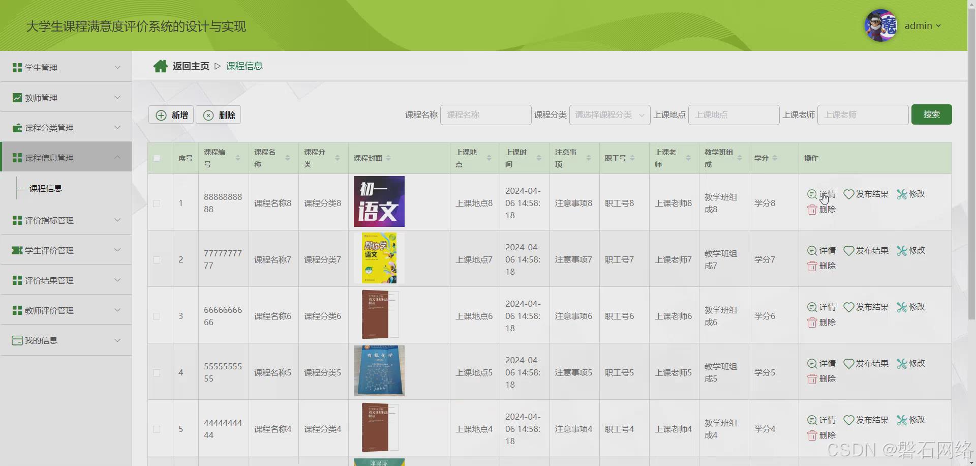Screen dimensions: 976x466
Task: Select the 教师评价管理 menu label
Action: click(49, 310)
